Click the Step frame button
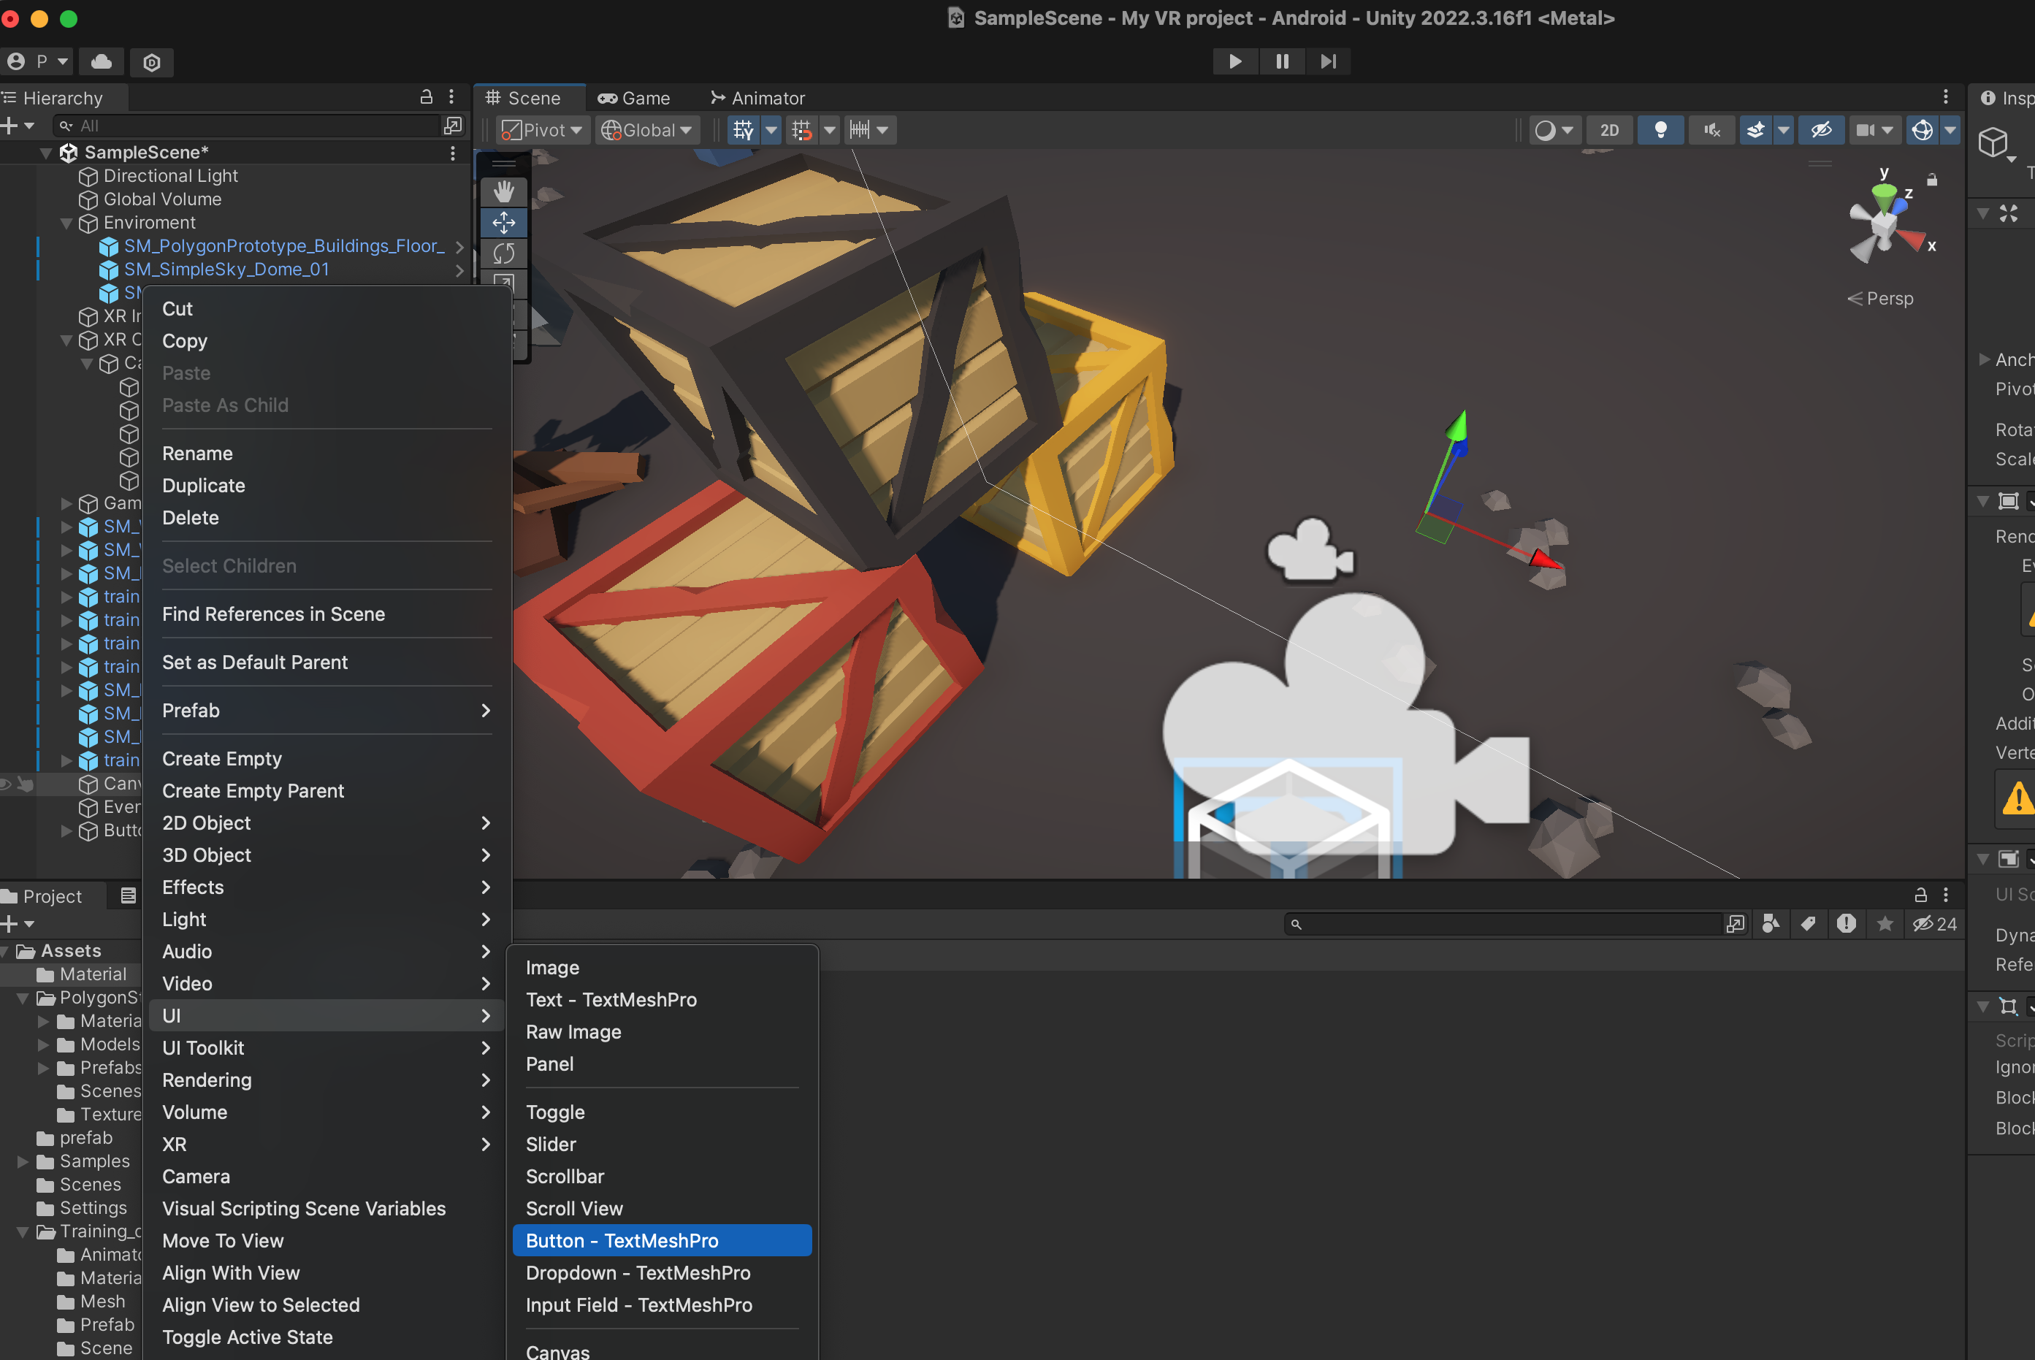Image resolution: width=2035 pixels, height=1360 pixels. pos(1328,61)
